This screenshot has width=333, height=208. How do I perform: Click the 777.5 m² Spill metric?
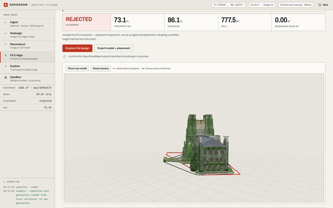pos(245,22)
